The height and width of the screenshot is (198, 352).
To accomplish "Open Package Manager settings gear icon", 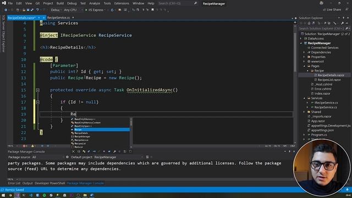I will click(67, 157).
